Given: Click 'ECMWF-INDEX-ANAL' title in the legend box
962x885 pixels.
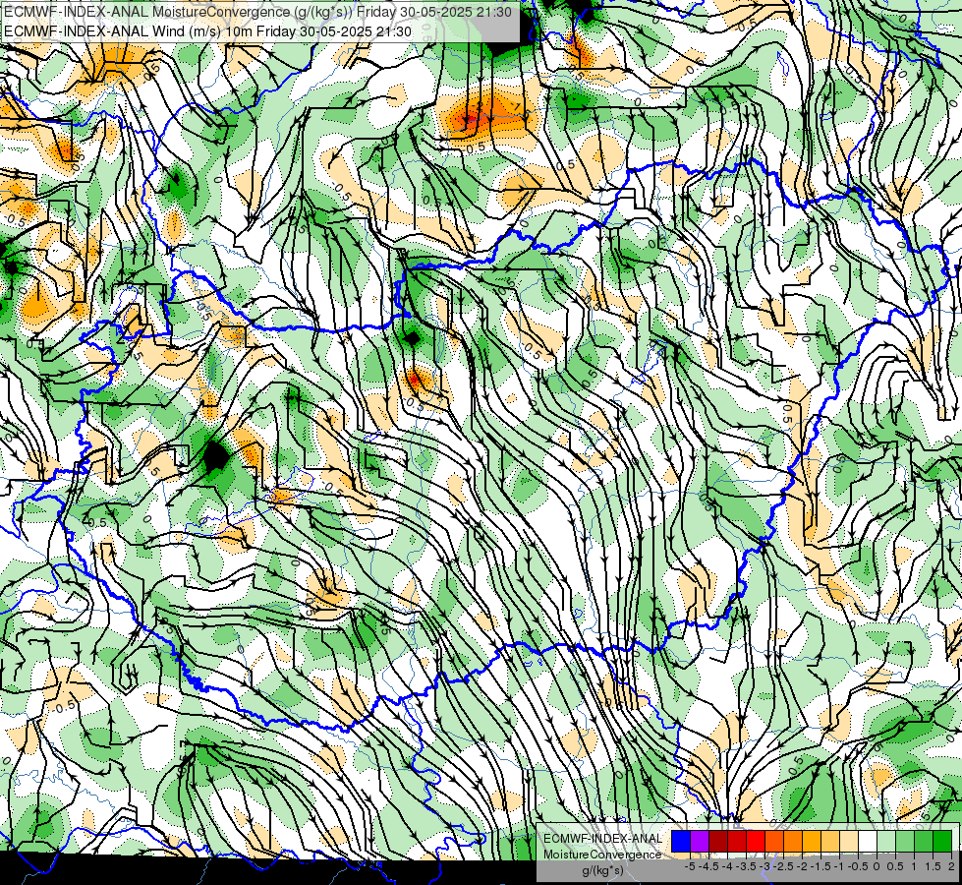Looking at the screenshot, I should coord(602,839).
